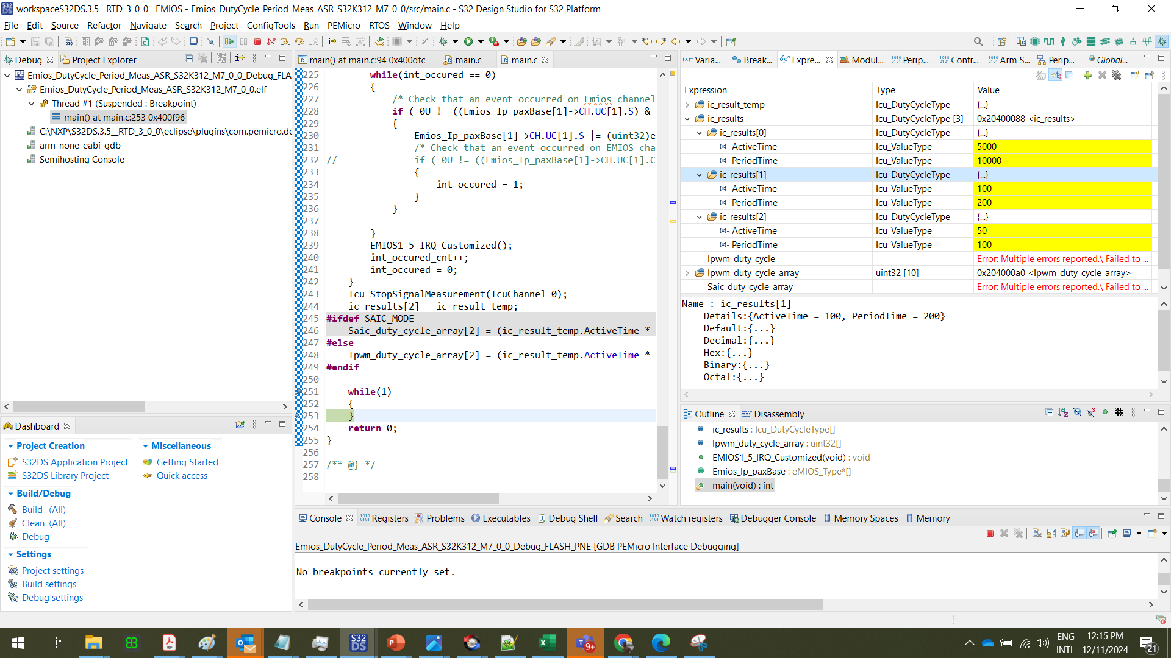The height and width of the screenshot is (658, 1171).
Task: Open Excel from the Windows taskbar
Action: 547,643
